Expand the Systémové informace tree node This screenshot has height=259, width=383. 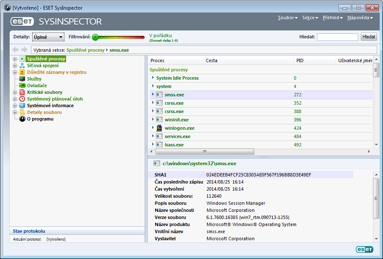coord(15,106)
